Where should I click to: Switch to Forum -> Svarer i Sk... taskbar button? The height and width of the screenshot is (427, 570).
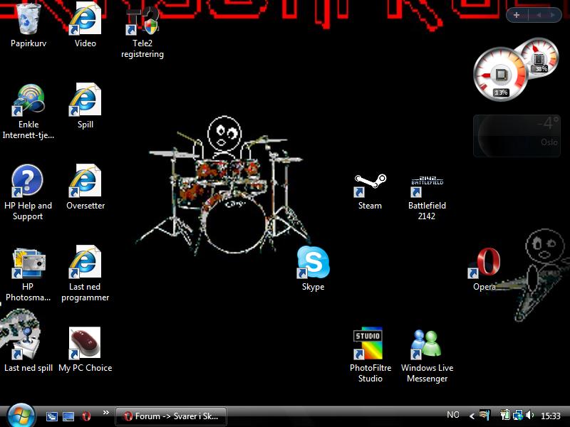171,416
